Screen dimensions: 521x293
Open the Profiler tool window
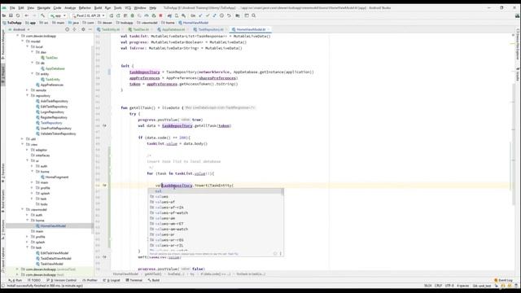tap(90, 280)
